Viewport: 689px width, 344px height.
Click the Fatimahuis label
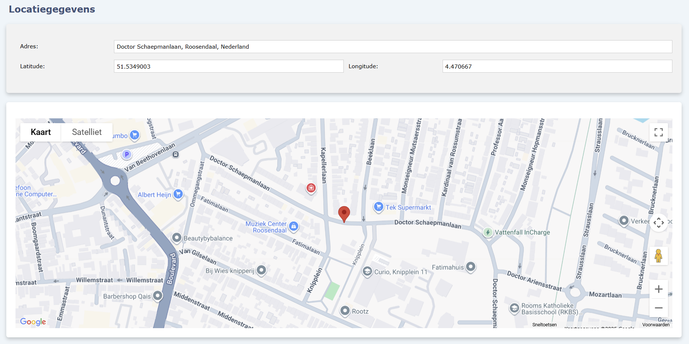(x=448, y=267)
